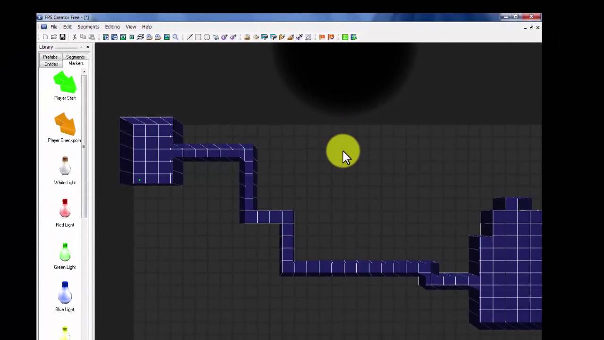604x340 pixels.
Task: Click the Library panel scrollbar
Action: [84, 146]
